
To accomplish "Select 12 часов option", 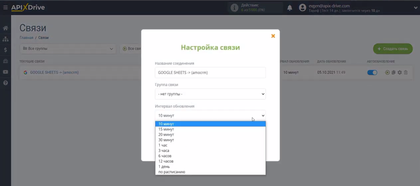I will tap(210, 161).
